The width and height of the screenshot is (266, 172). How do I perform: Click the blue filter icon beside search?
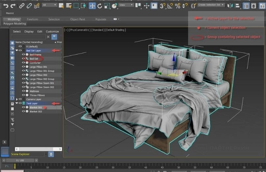click(x=54, y=37)
